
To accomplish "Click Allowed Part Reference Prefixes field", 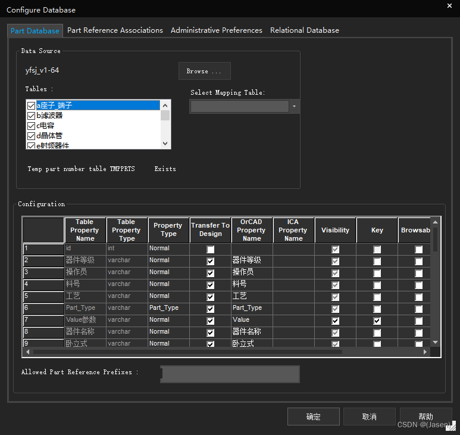I will coord(230,374).
